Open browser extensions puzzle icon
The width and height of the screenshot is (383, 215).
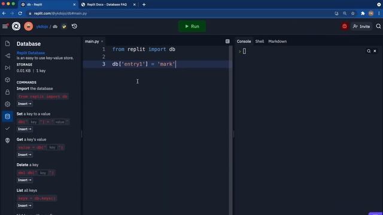tap(363, 13)
